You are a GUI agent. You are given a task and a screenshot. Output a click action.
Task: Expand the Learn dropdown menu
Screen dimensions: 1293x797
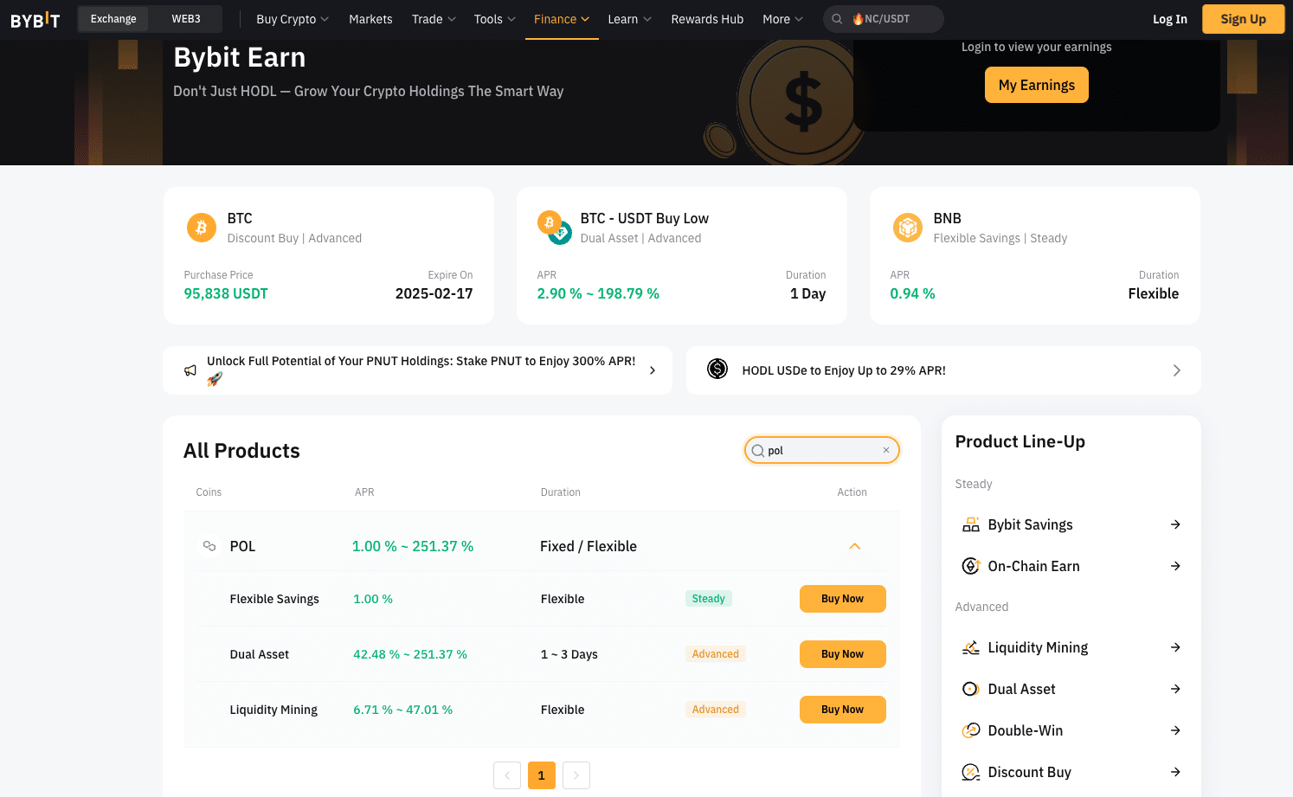point(630,19)
